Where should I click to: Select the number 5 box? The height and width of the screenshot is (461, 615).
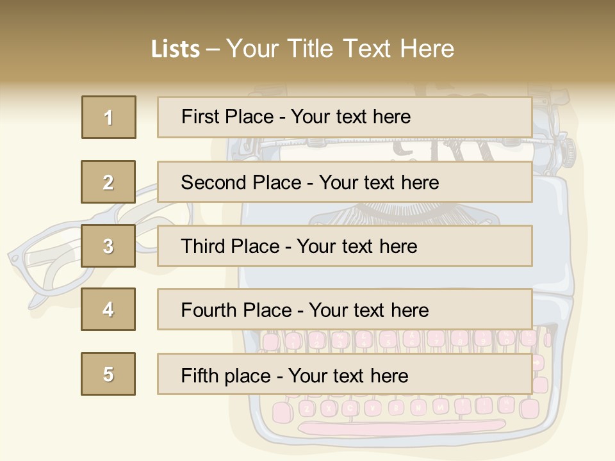pyautogui.click(x=108, y=374)
